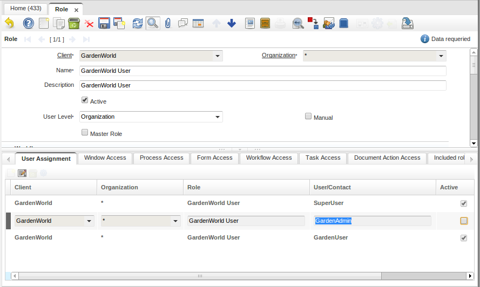Click the Description text field
Image resolution: width=480 pixels, height=287 pixels.
(262, 85)
